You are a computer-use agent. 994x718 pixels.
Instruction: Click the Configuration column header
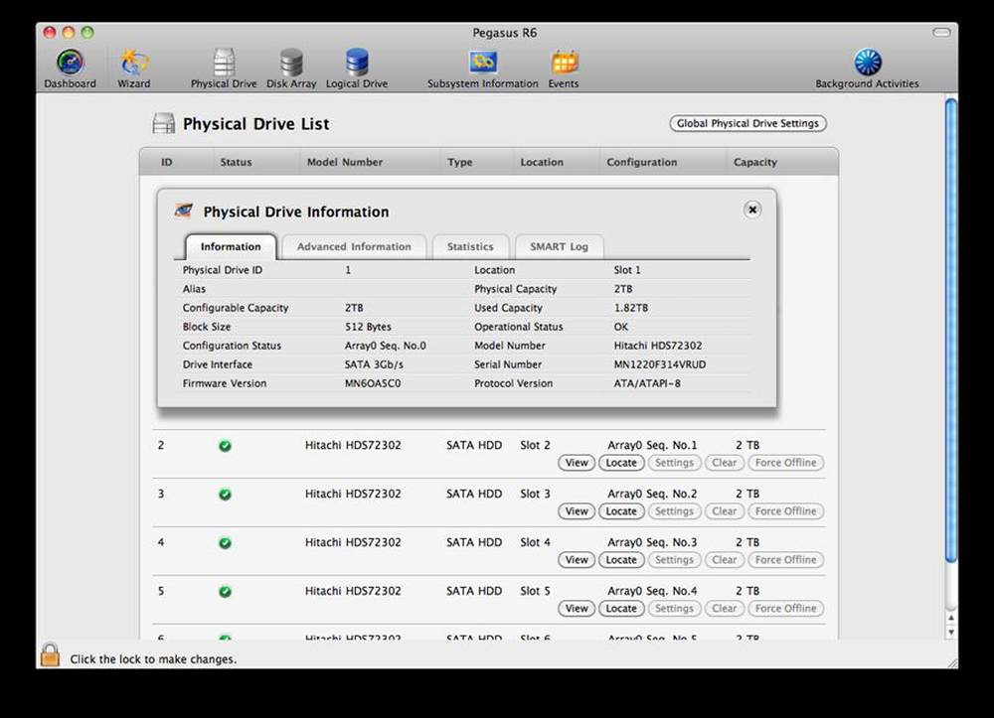641,162
